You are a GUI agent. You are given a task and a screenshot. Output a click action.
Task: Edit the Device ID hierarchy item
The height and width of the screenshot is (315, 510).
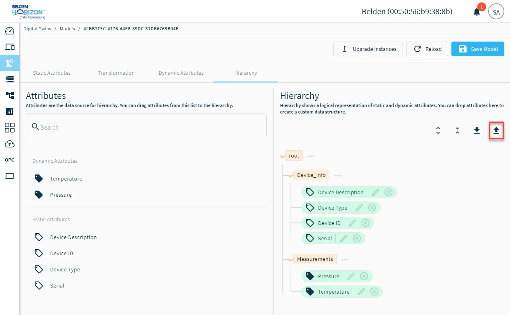(x=352, y=223)
